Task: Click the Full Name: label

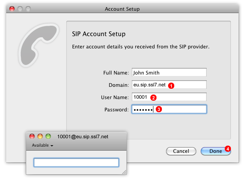Action: click(x=116, y=73)
